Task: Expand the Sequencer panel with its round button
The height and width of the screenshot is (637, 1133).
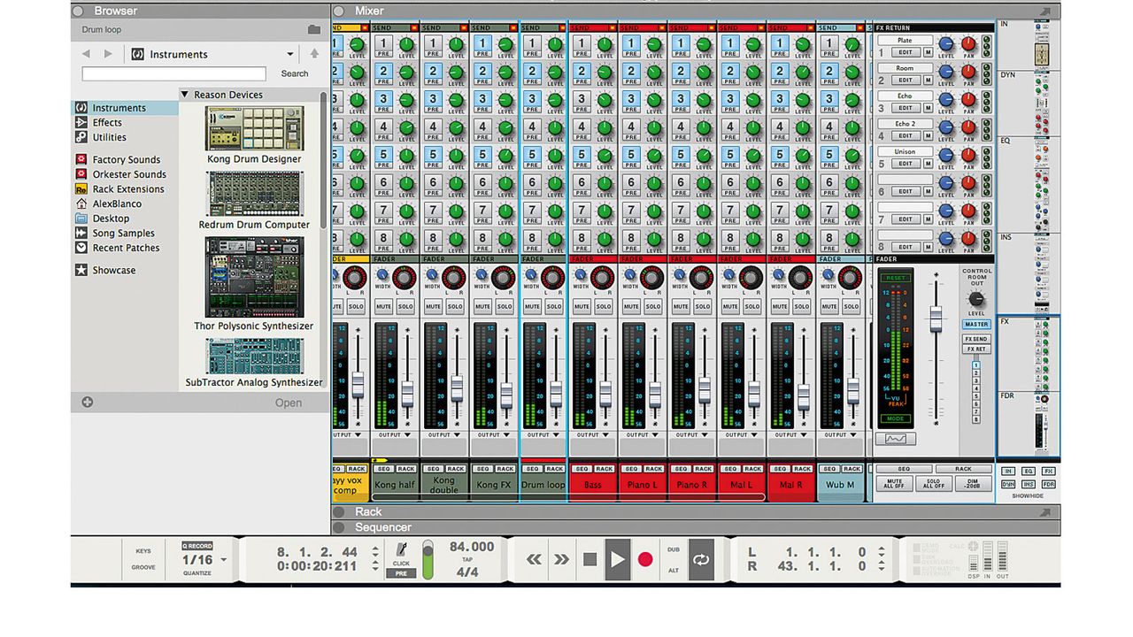Action: (x=339, y=528)
